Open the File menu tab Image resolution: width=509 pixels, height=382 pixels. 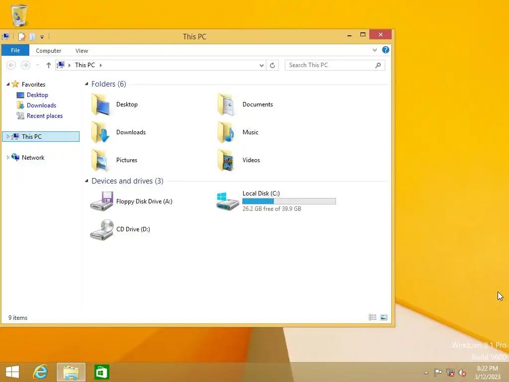(15, 50)
